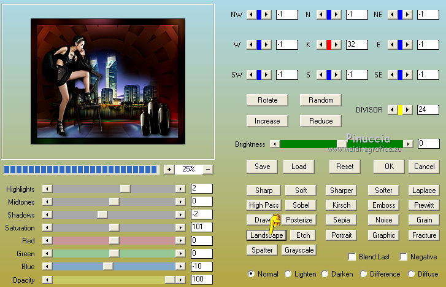Click the Reduce button
446x287 pixels.
[x=321, y=121]
